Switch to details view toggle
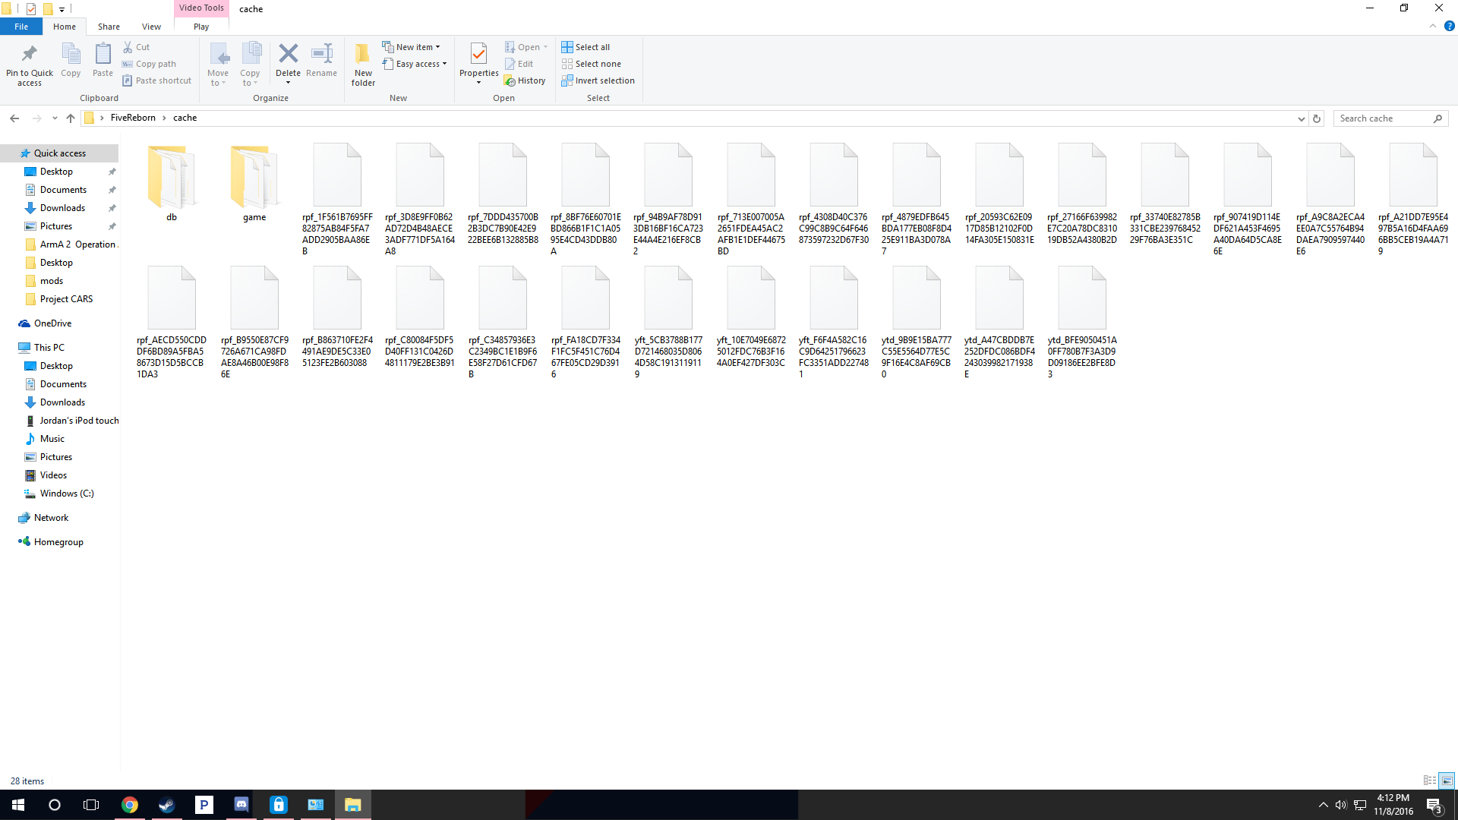The height and width of the screenshot is (820, 1458). point(1429,781)
